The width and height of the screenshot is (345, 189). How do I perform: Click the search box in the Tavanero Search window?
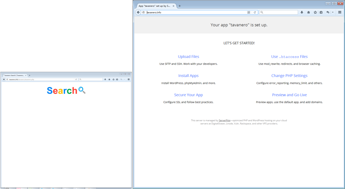[91, 79]
